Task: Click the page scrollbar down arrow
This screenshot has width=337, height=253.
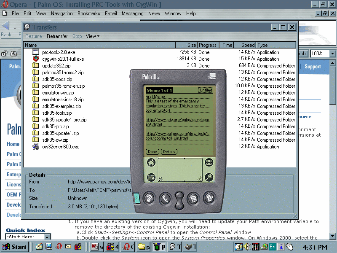Action: (x=332, y=236)
